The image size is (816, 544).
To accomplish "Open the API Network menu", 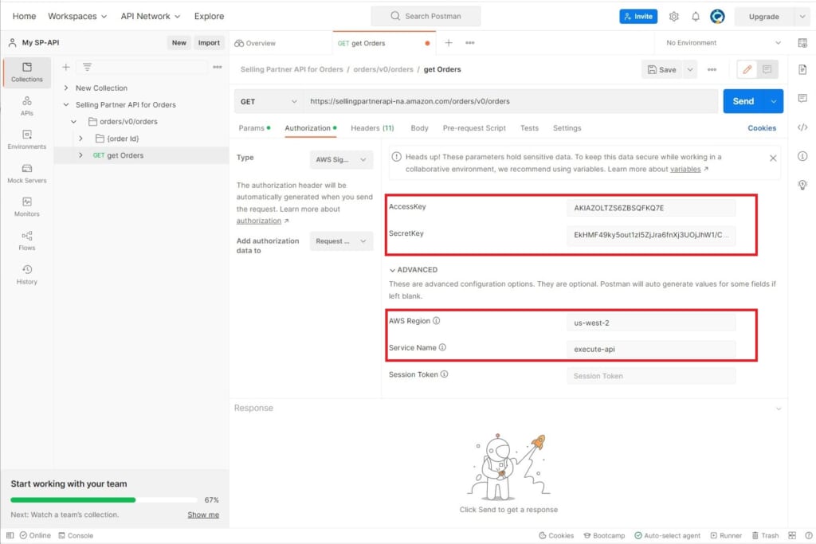I will point(151,16).
